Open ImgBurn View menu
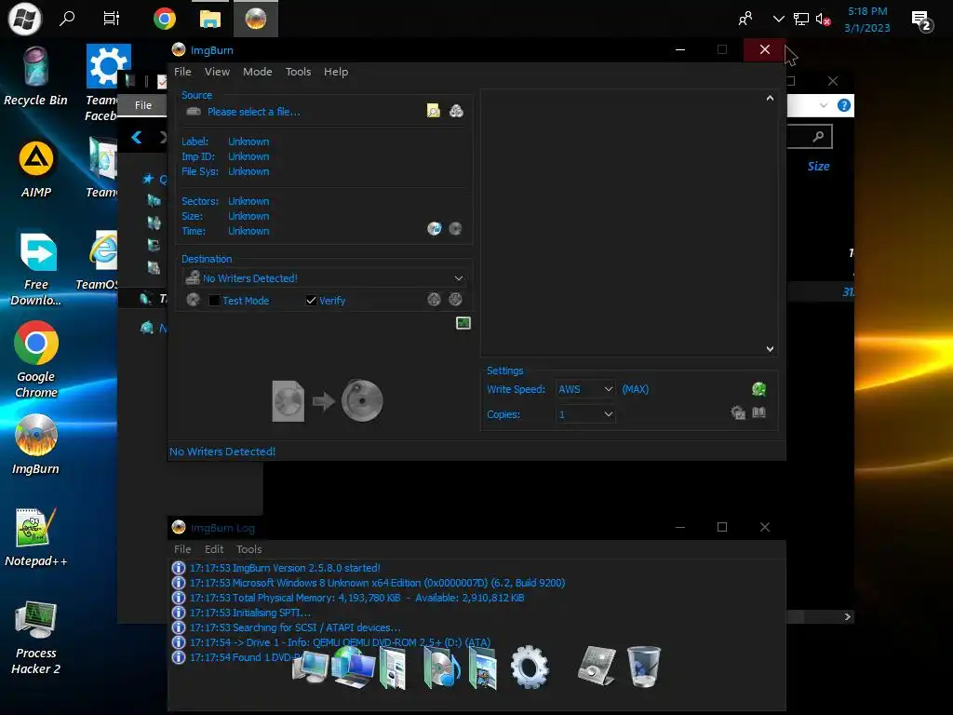This screenshot has height=715, width=953. click(x=217, y=72)
